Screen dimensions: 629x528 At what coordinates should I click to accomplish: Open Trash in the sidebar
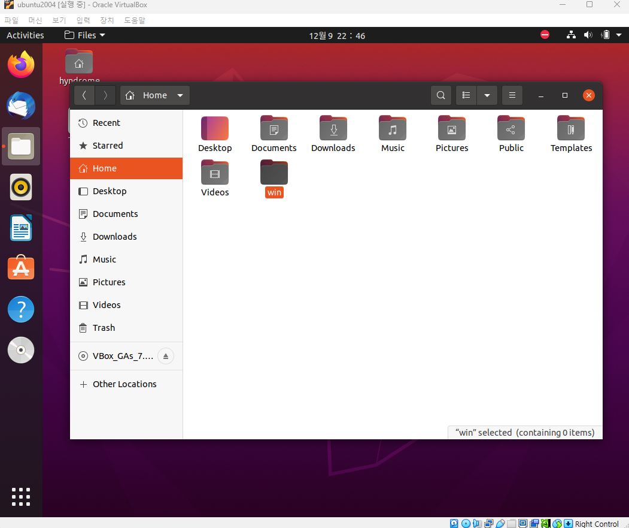(126, 328)
